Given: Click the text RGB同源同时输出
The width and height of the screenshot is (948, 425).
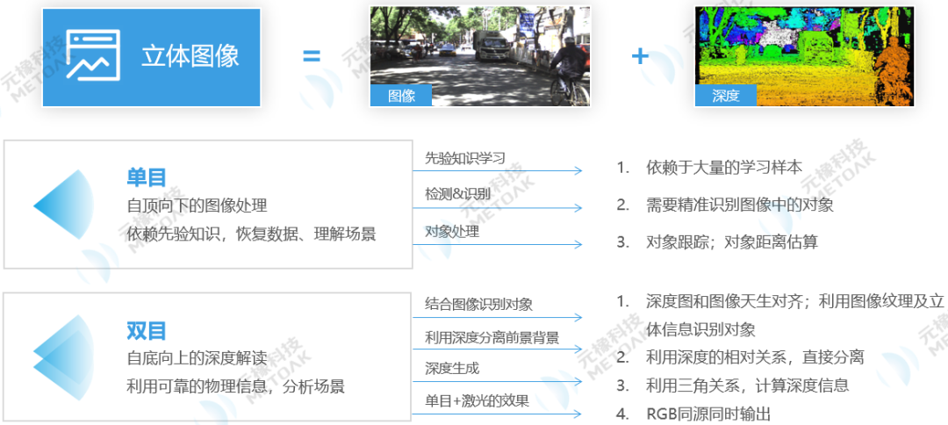Looking at the screenshot, I should tap(709, 414).
